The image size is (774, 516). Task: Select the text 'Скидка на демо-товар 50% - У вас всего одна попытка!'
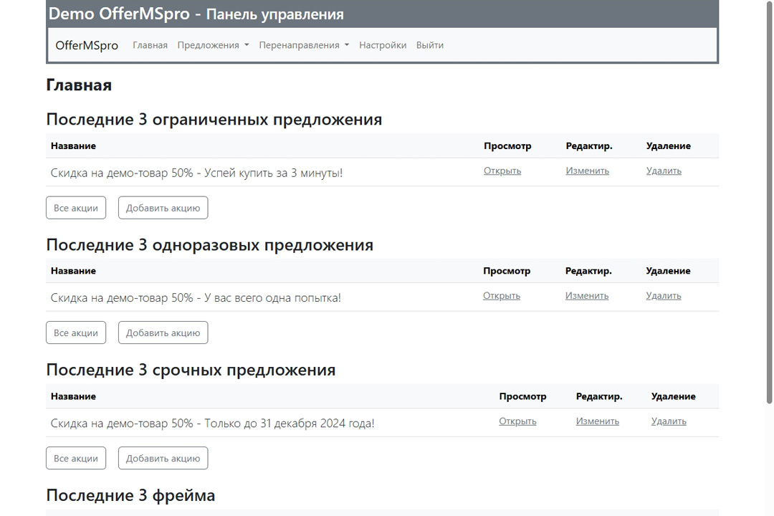pyautogui.click(x=196, y=297)
